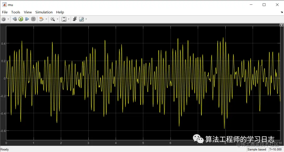Run the simulation with the green play button
The image size is (284, 152).
pos(21,19)
